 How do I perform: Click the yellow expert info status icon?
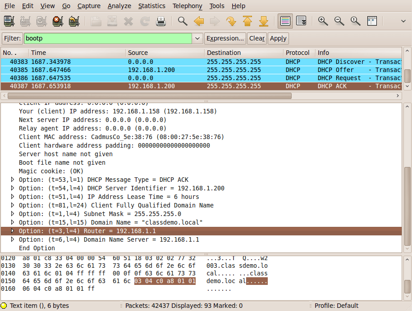4,306
